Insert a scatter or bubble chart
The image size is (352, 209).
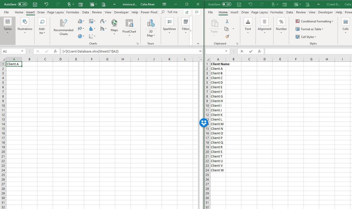(x=92, y=36)
